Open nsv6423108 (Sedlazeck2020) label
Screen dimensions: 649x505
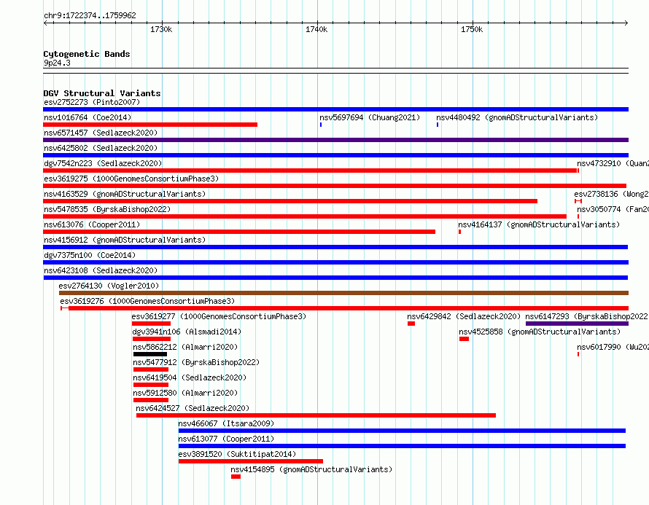click(101, 270)
